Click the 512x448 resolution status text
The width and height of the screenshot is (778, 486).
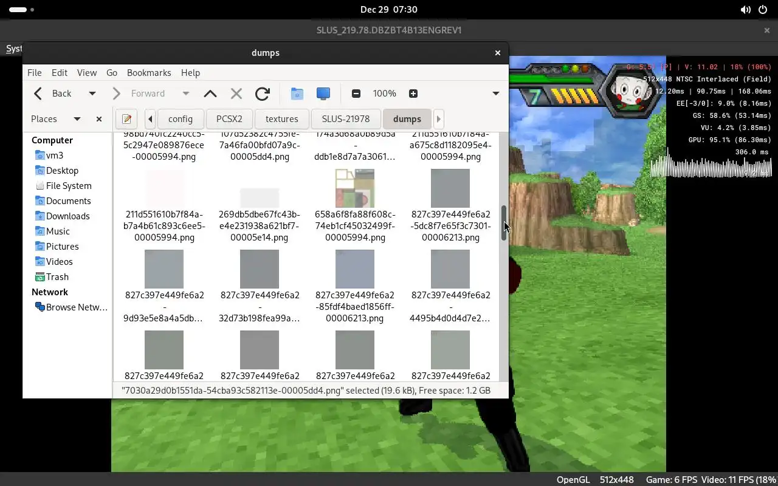(x=617, y=479)
